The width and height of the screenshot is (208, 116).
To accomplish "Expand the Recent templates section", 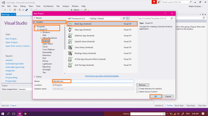I will [x=35, y=18].
